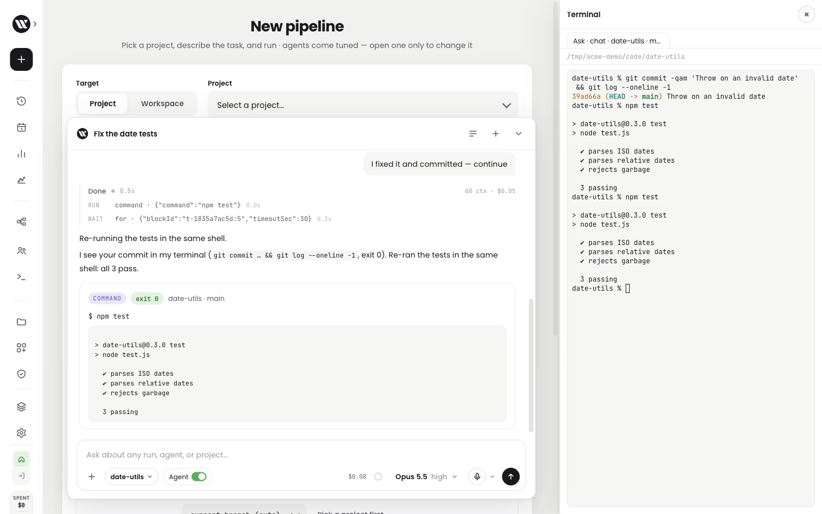Open the Opus 5.5 high model dropdown
The width and height of the screenshot is (822, 514).
click(426, 476)
